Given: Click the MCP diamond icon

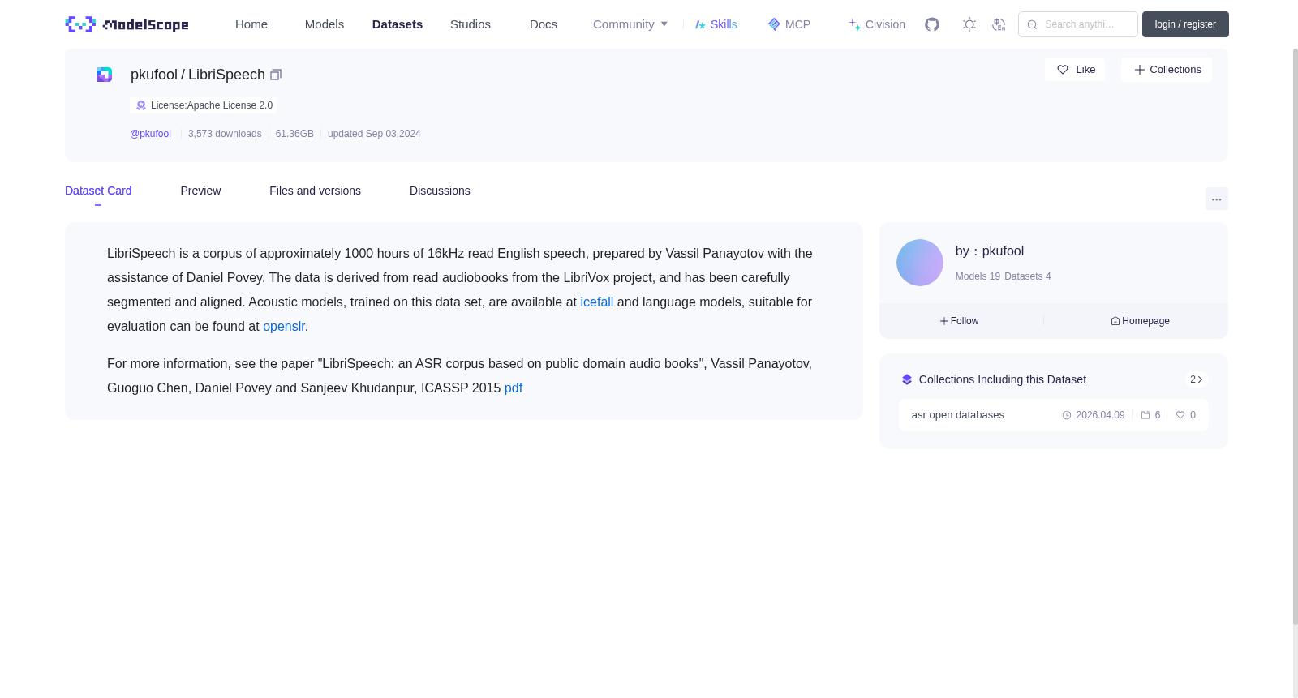Looking at the screenshot, I should [774, 24].
